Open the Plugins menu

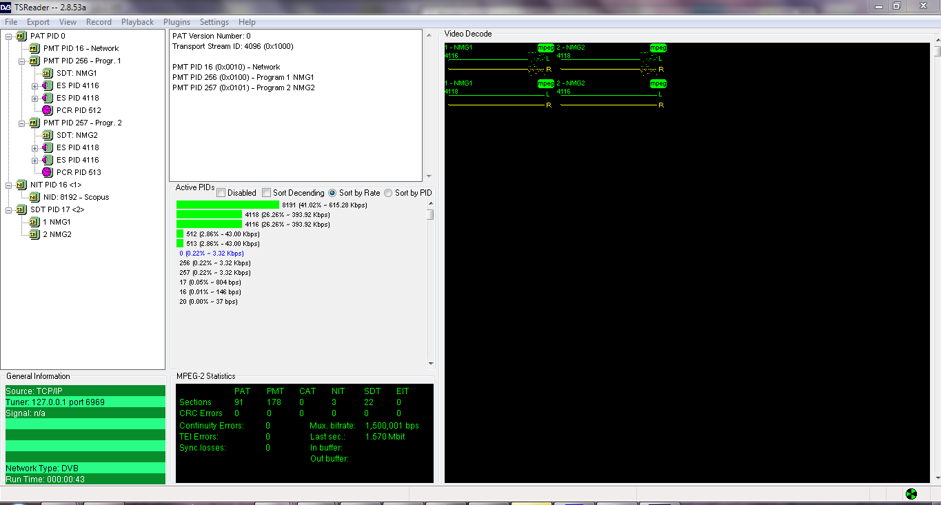176,22
